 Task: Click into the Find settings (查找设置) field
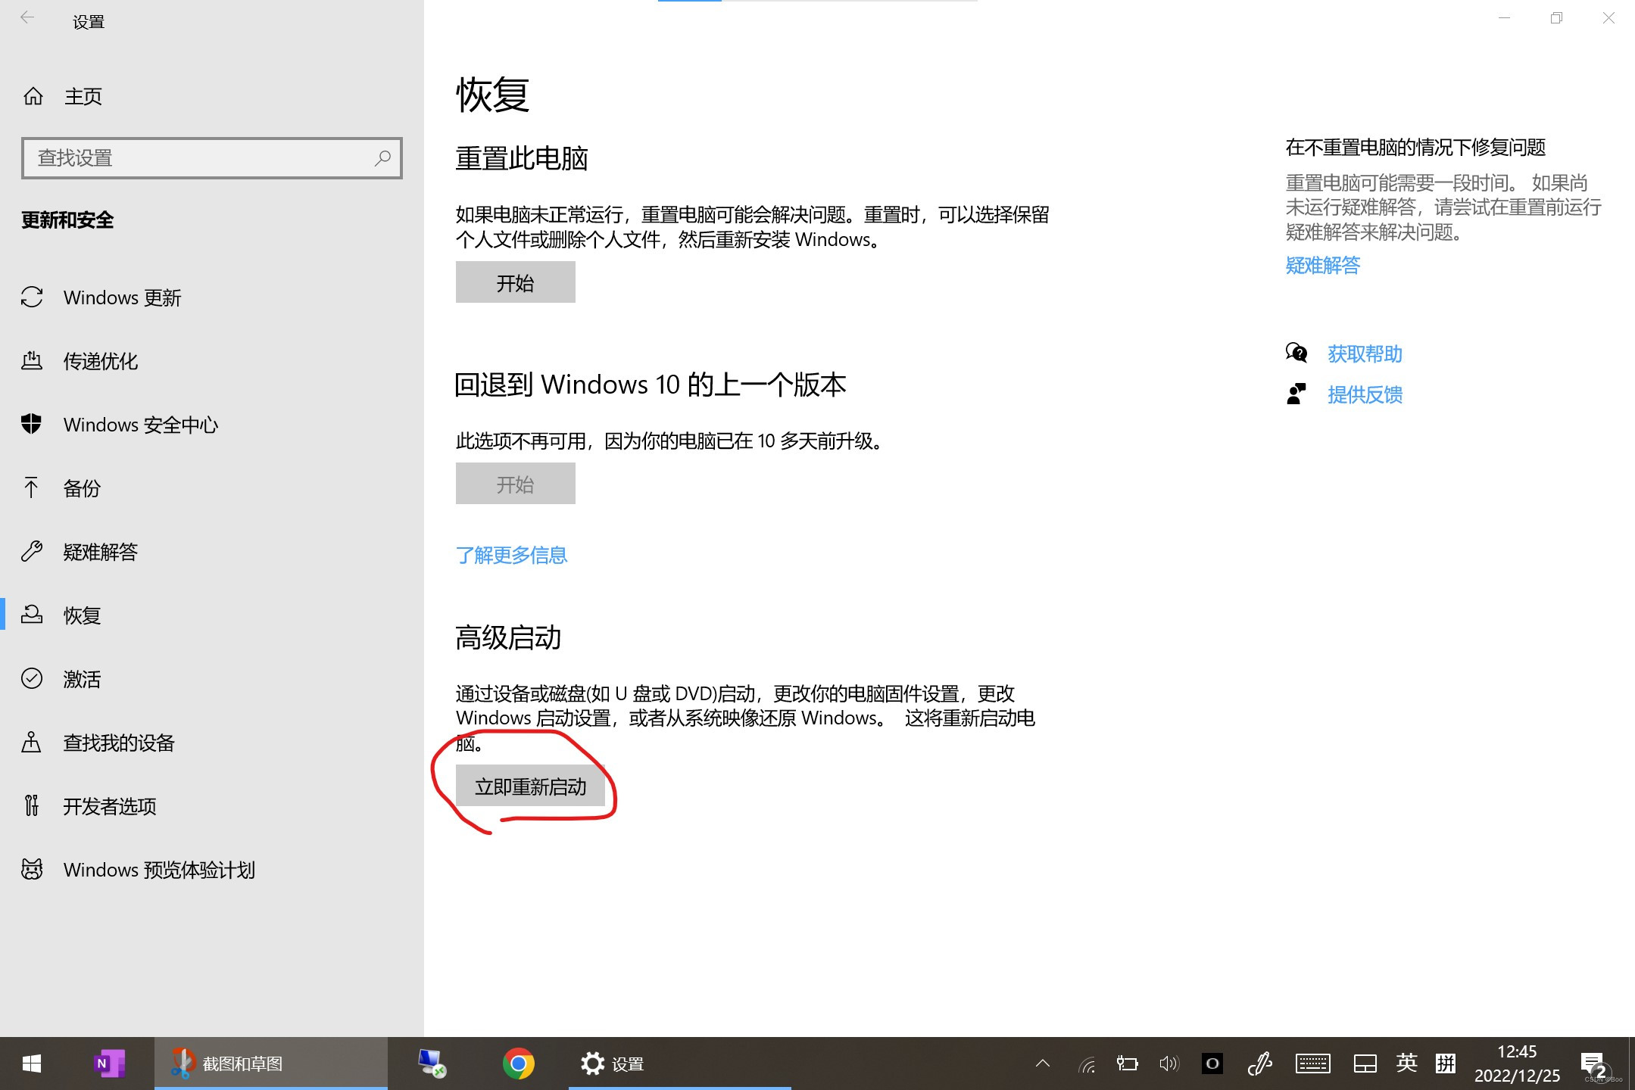click(197, 157)
